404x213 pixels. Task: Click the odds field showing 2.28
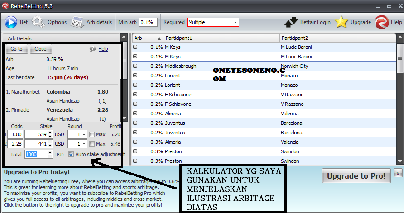[15, 144]
